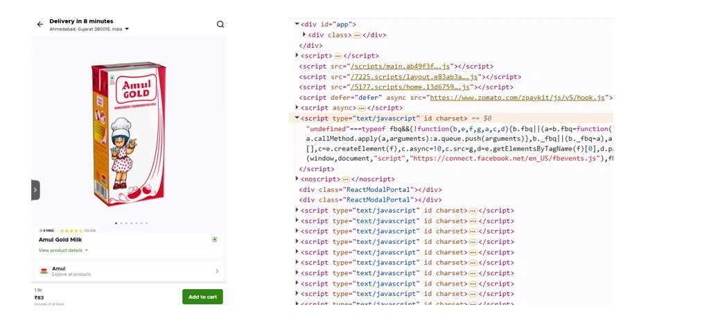The image size is (711, 323).
Task: Click the yellow star rating
Action: pos(71,231)
